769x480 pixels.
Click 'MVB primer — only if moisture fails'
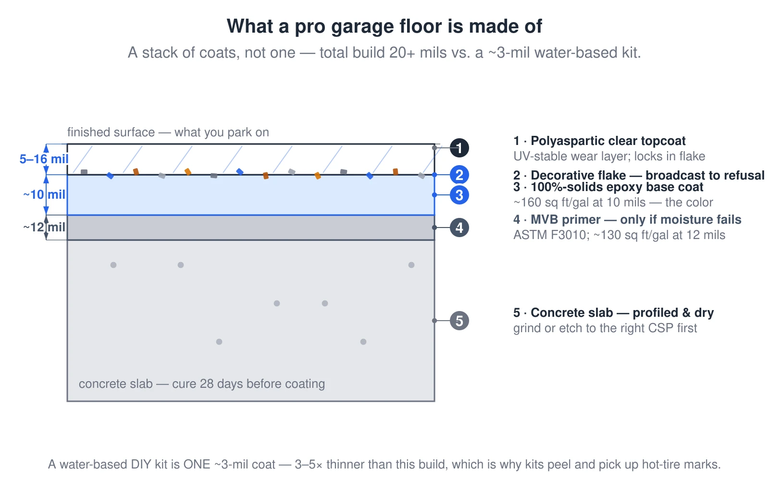tap(627, 220)
